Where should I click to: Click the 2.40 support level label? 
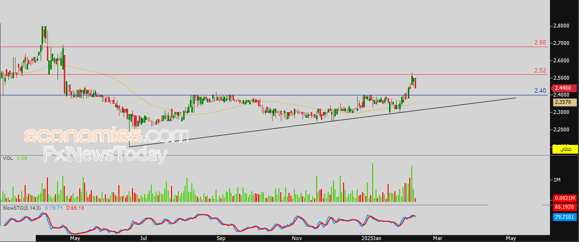coord(540,91)
